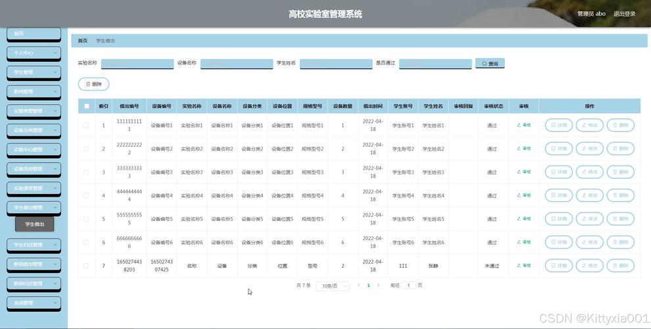Viewport: 651px width, 329px height.
Task: Select page 1 in pagination
Action: coord(368,286)
